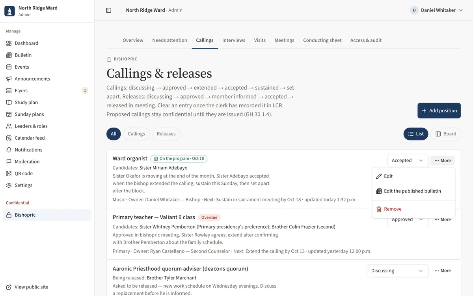Click the Callings & releases heading

coord(159,73)
